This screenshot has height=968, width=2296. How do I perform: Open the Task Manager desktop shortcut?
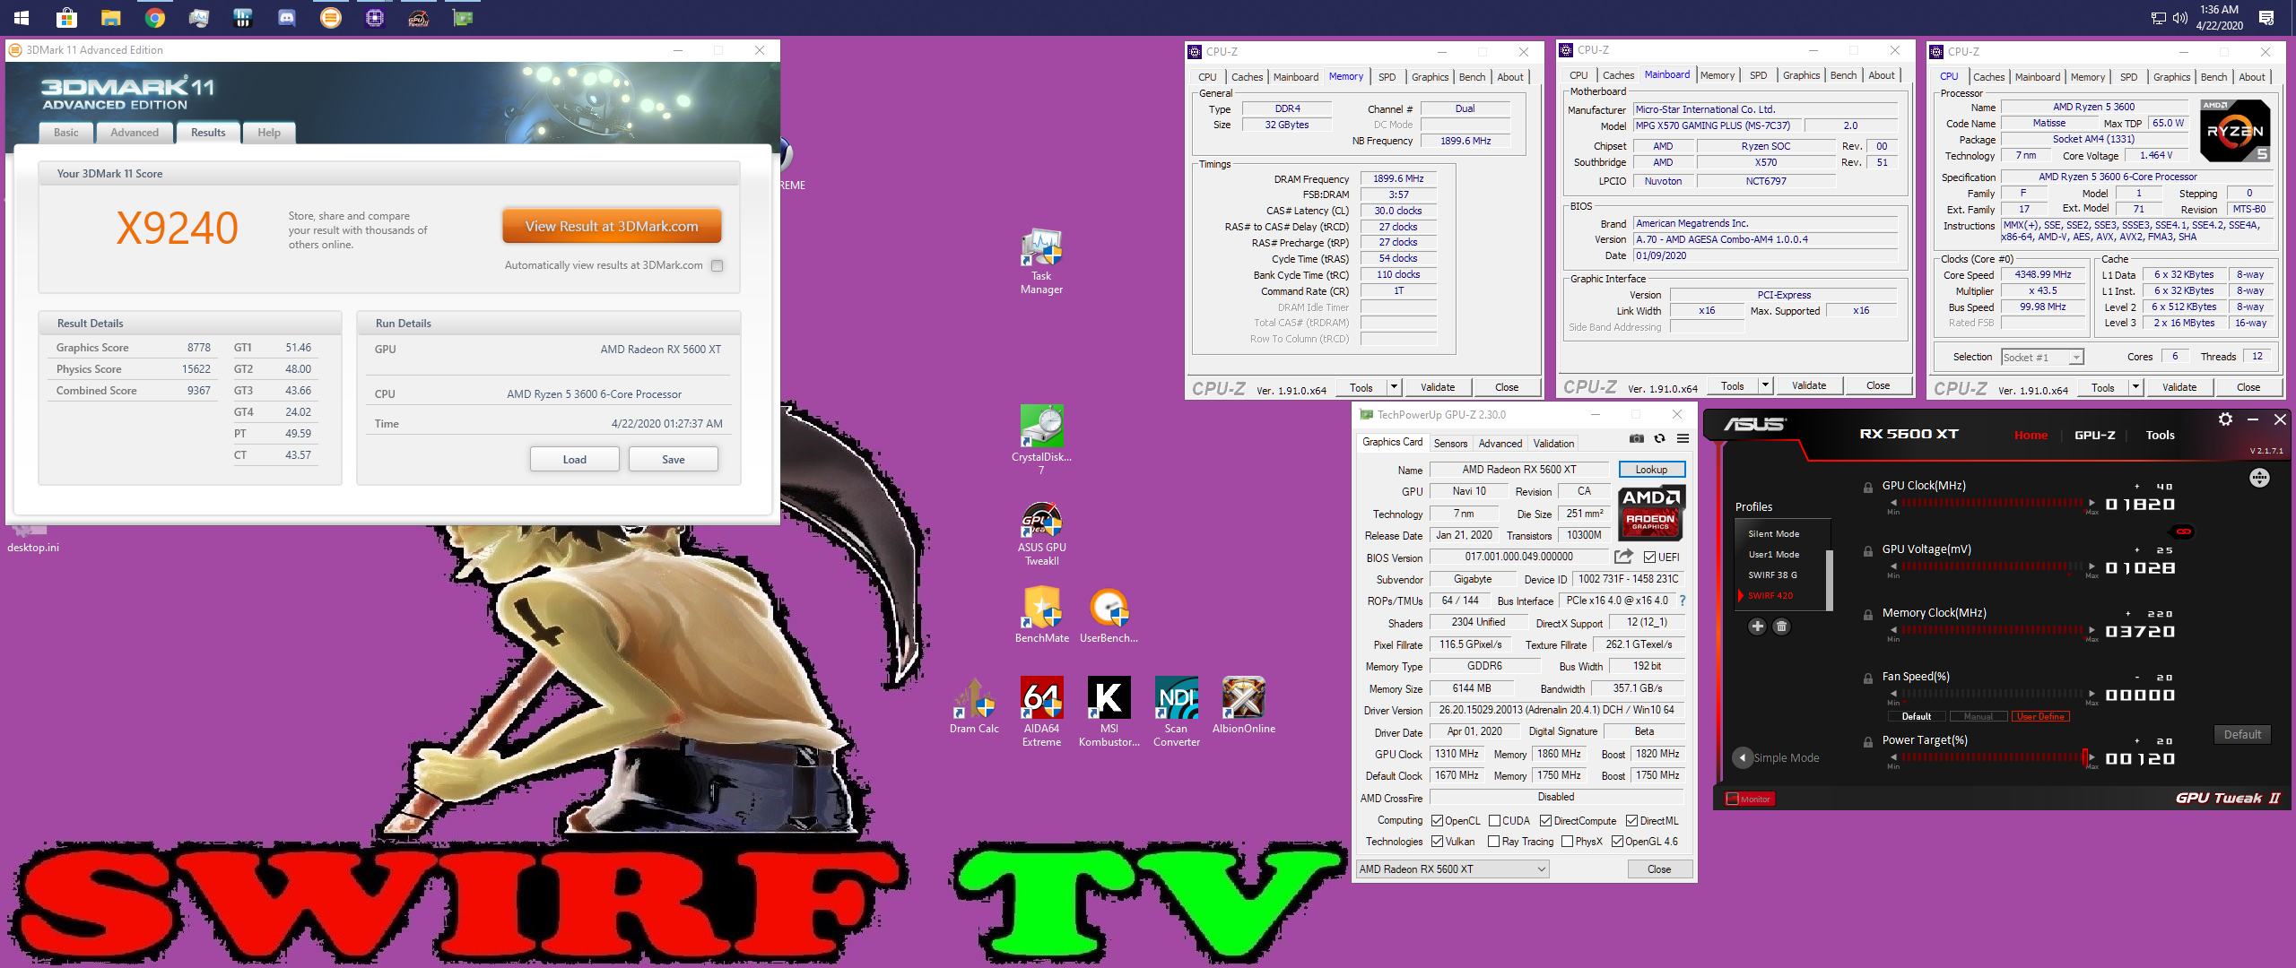pyautogui.click(x=1041, y=261)
